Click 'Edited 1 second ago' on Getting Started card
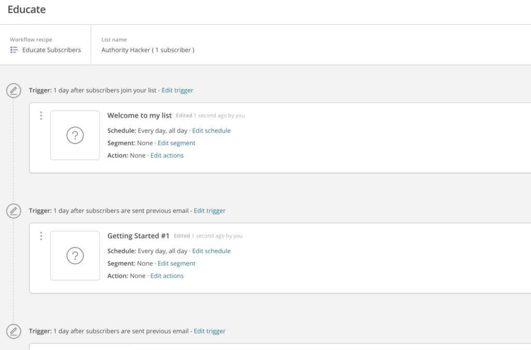Screen dimensions: 531x350 tap(208, 236)
